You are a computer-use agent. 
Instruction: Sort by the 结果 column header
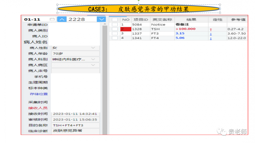point(192,20)
